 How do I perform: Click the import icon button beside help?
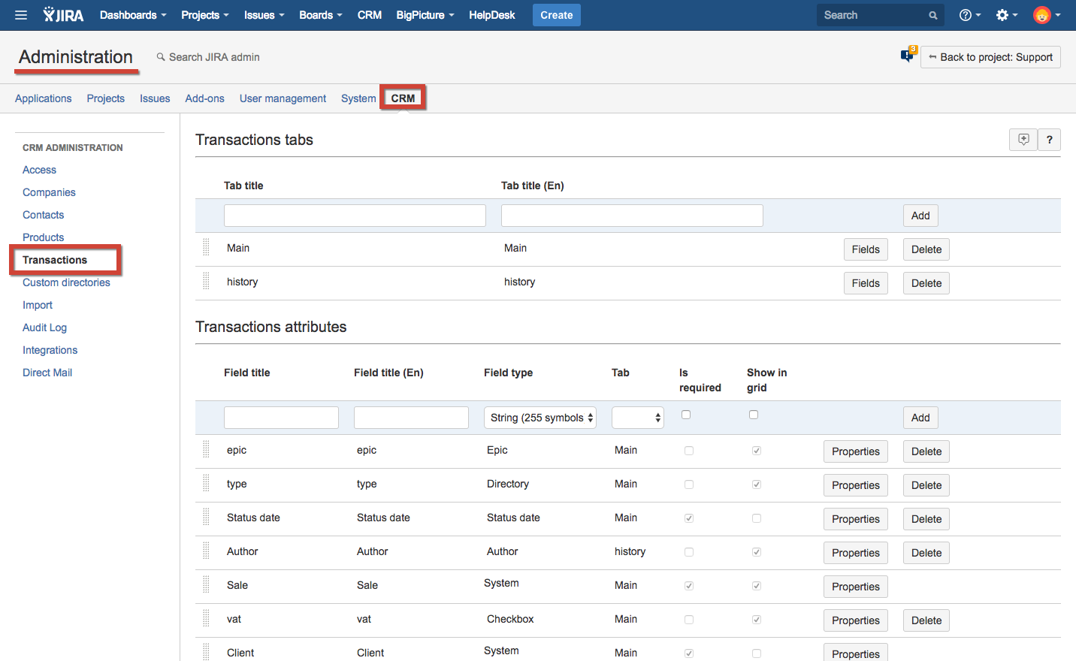(1023, 140)
